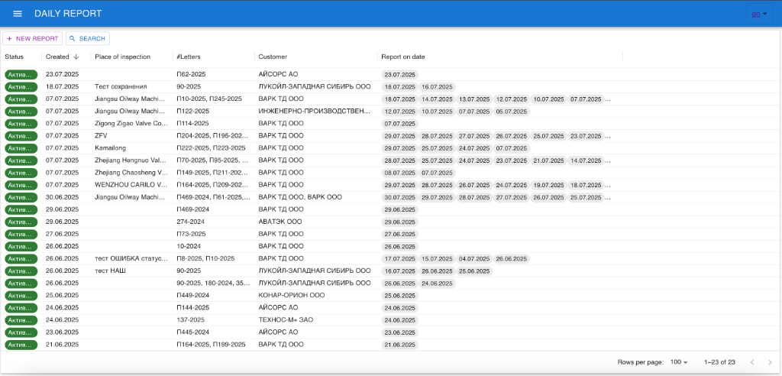Open Search via the Search button
The height and width of the screenshot is (376, 782).
click(87, 38)
